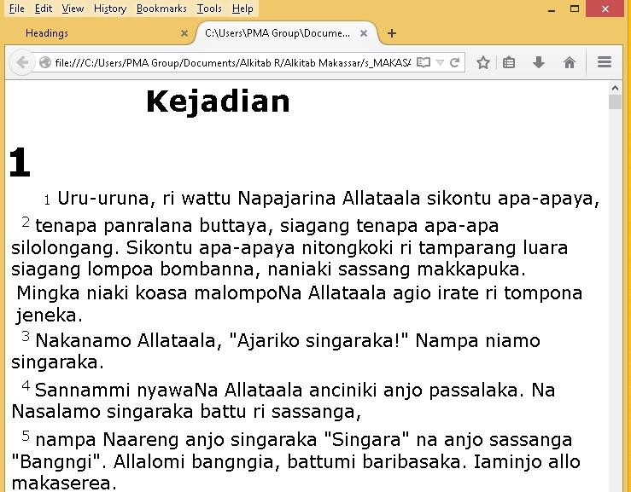Click verse text starting "Uru-uruna"
This screenshot has width=631, height=492.
click(x=329, y=199)
